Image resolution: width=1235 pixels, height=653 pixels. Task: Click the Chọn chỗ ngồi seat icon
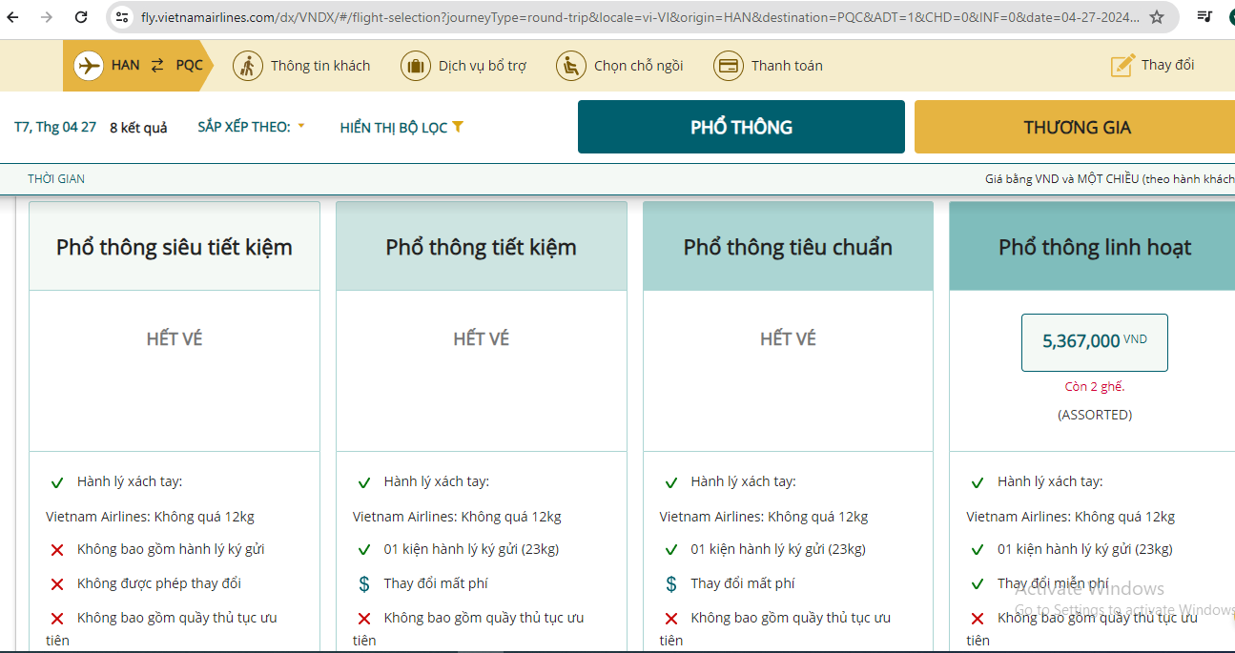[x=571, y=65]
